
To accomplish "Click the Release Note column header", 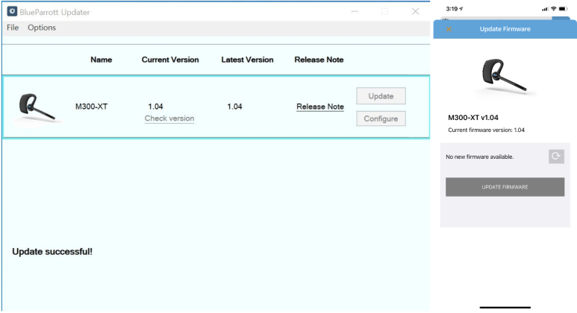I will point(319,60).
